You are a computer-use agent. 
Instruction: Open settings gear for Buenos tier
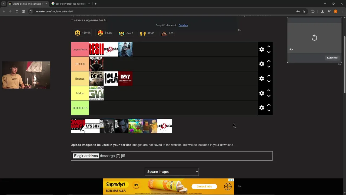(x=261, y=79)
